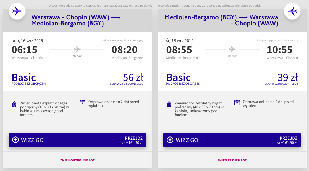Click the return online check-in calendar icon
Image resolution: width=309 pixels, height=171 pixels.
(x=237, y=103)
